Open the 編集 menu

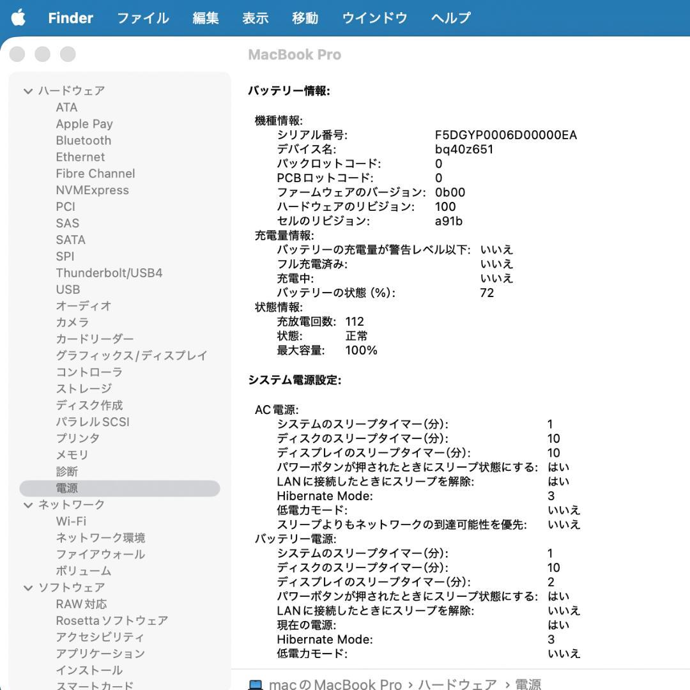point(206,18)
